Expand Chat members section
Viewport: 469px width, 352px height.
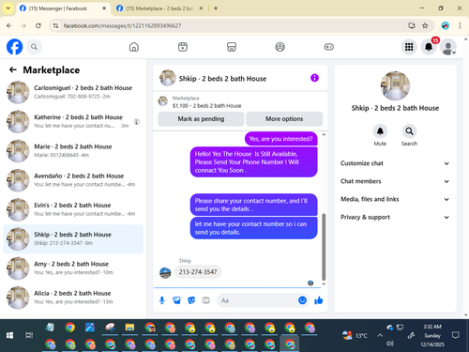point(395,181)
